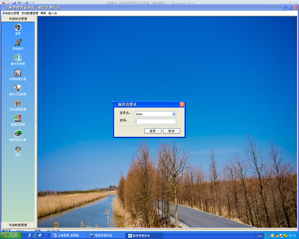This screenshot has height=239, width=299.
Task: Switch to 租赁收费系统 taskbar window
Action: point(107,236)
